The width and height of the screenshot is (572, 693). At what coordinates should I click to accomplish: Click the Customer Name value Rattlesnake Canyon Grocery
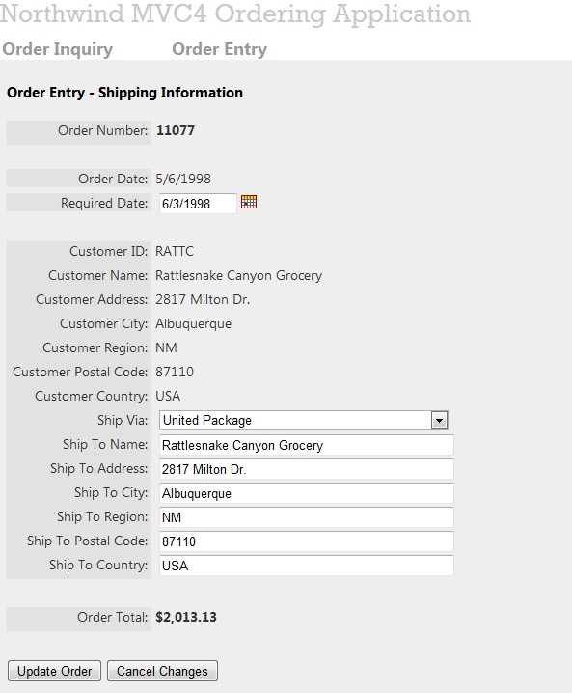(x=238, y=276)
